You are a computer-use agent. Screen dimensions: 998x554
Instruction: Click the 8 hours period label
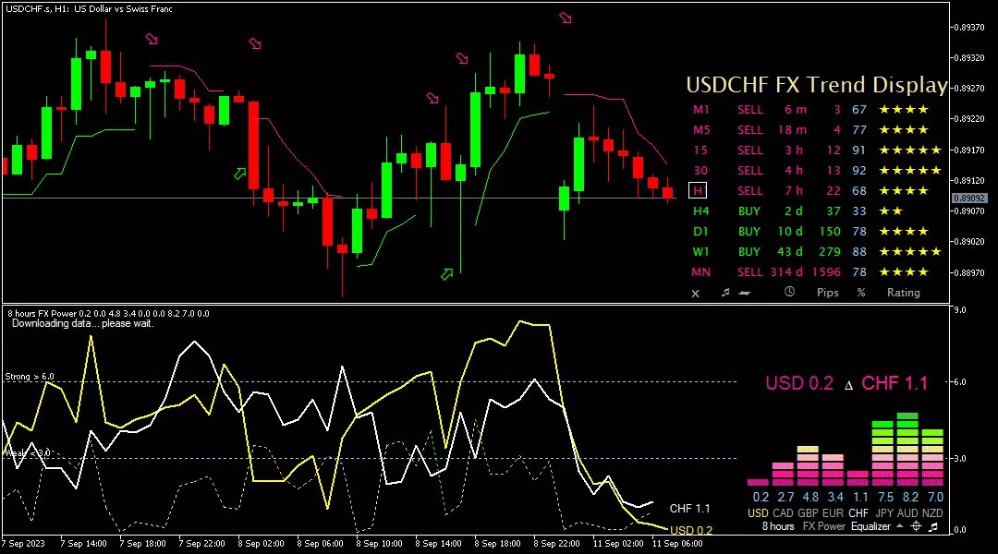coord(778,526)
